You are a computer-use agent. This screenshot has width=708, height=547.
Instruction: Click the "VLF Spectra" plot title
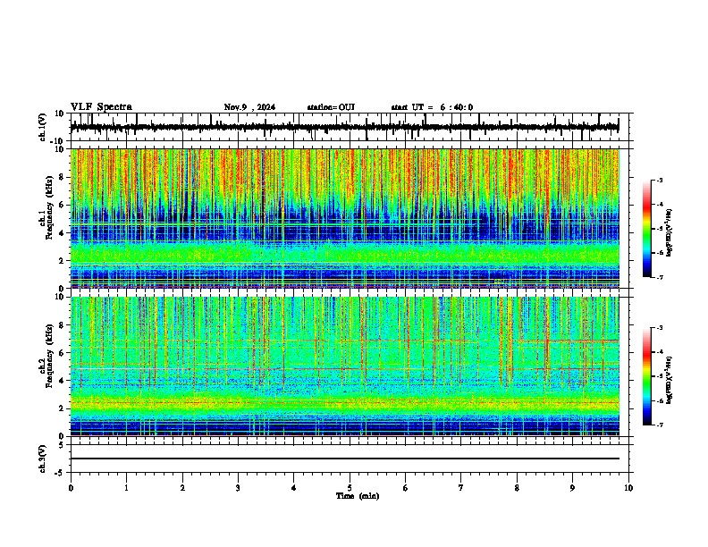[x=101, y=107]
